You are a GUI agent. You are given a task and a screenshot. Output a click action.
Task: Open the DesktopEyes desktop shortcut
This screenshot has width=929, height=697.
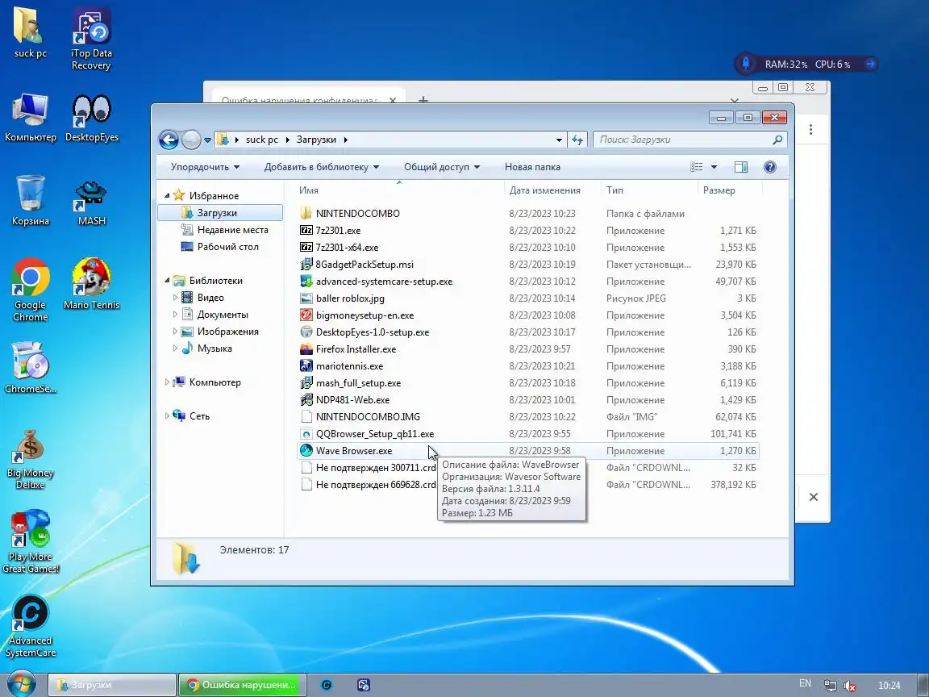pyautogui.click(x=92, y=119)
